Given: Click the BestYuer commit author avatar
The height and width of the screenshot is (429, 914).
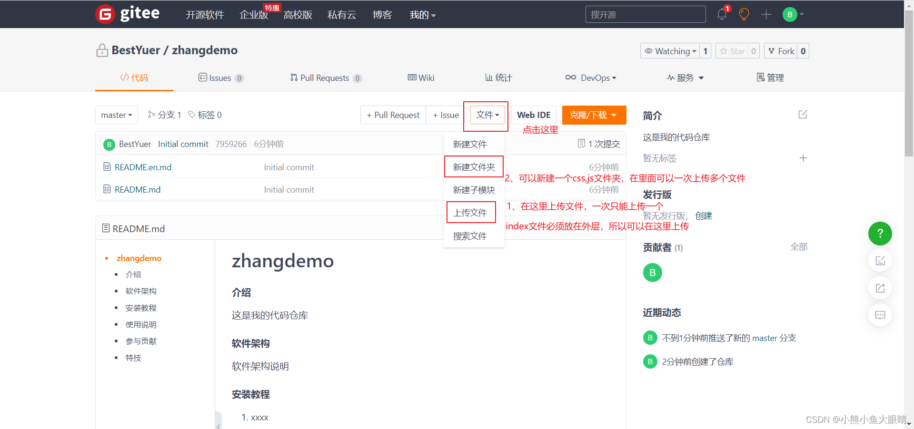Looking at the screenshot, I should 109,144.
